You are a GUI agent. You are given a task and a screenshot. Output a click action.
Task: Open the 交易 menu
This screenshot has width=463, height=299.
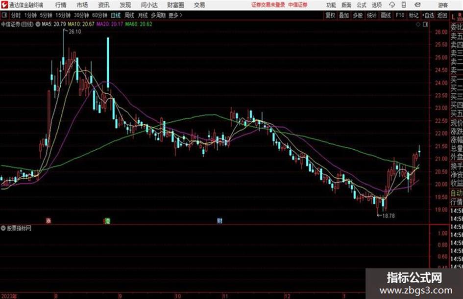(x=199, y=5)
